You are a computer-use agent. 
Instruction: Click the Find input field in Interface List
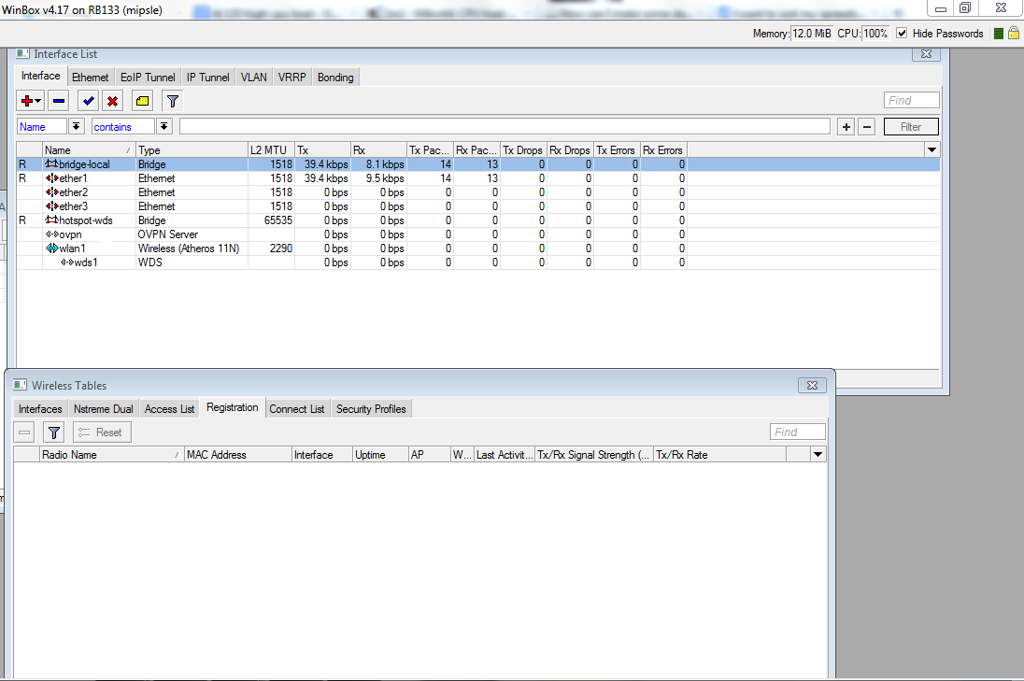[911, 99]
